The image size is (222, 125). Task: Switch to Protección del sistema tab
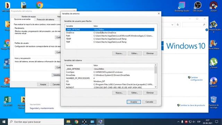click(x=45, y=19)
